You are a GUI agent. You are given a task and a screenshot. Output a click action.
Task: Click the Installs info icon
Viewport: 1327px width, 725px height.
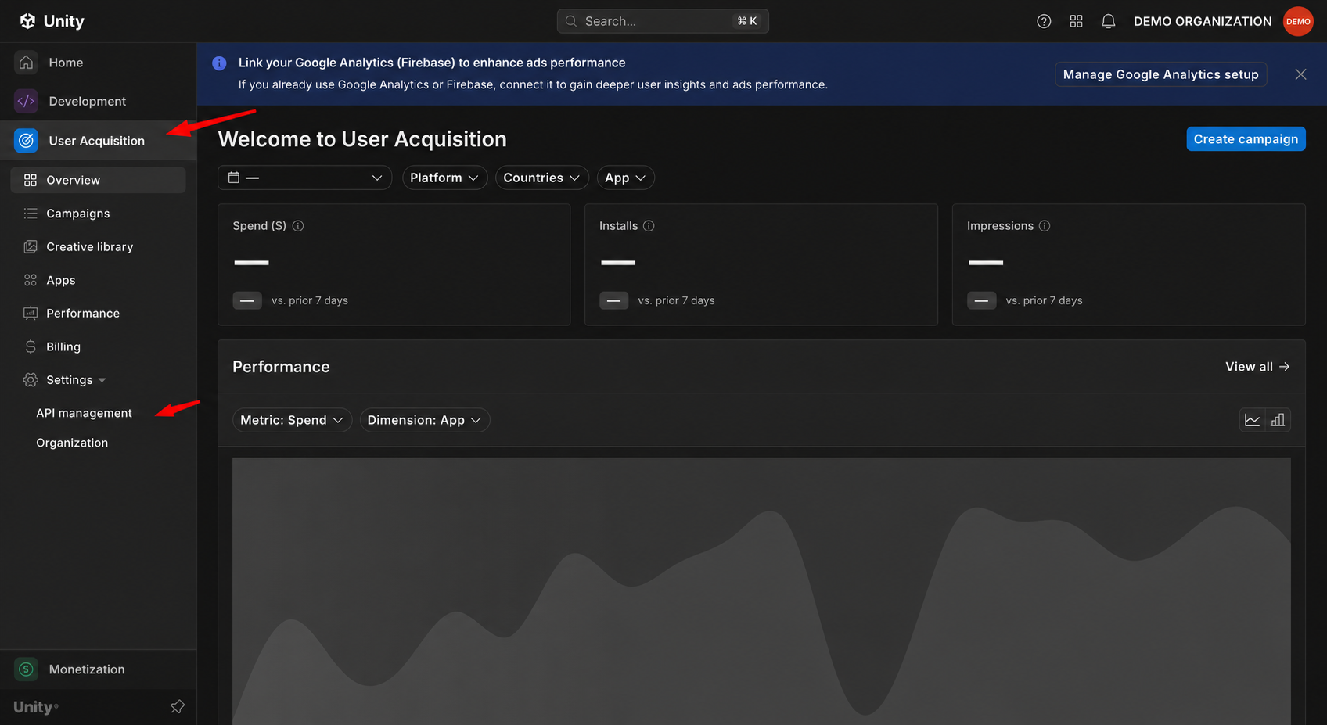tap(649, 226)
